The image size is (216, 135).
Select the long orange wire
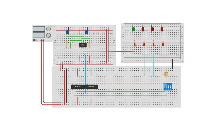[120, 91]
